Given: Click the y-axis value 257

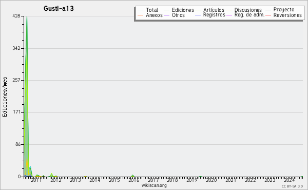Looking at the screenshot, I should point(16,80).
